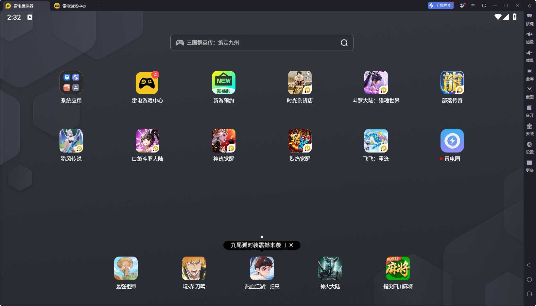Open the 新游预约 app
536x306 pixels.
224,82
